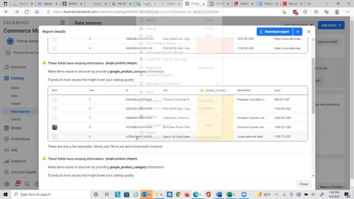The height and width of the screenshot is (199, 354).
Task: Click the browser forward arrow
Action: point(17,12)
